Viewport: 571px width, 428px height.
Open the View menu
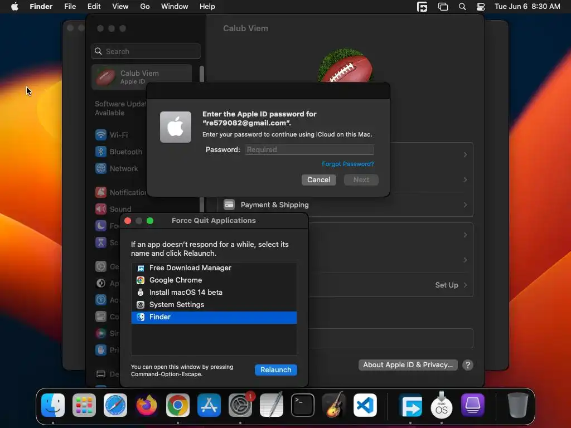click(120, 7)
